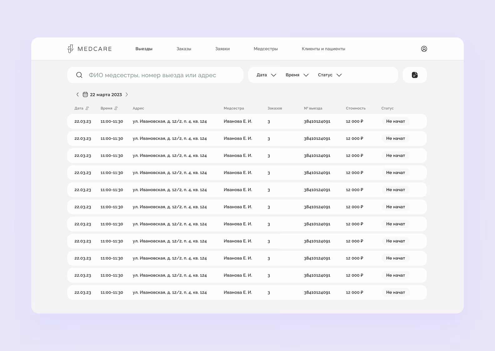Viewport: 495px width, 351px height.
Task: Expand the Статус filter dropdown
Action: (x=330, y=75)
